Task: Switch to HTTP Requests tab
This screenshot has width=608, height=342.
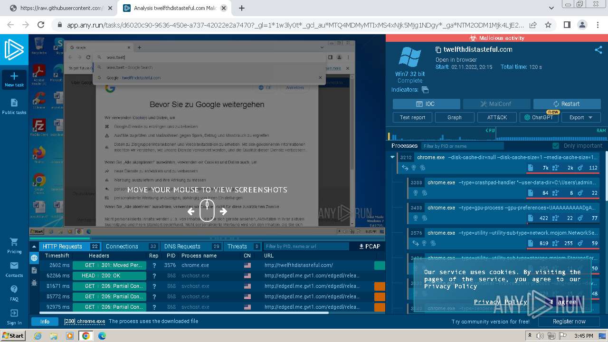Action: tap(70, 247)
